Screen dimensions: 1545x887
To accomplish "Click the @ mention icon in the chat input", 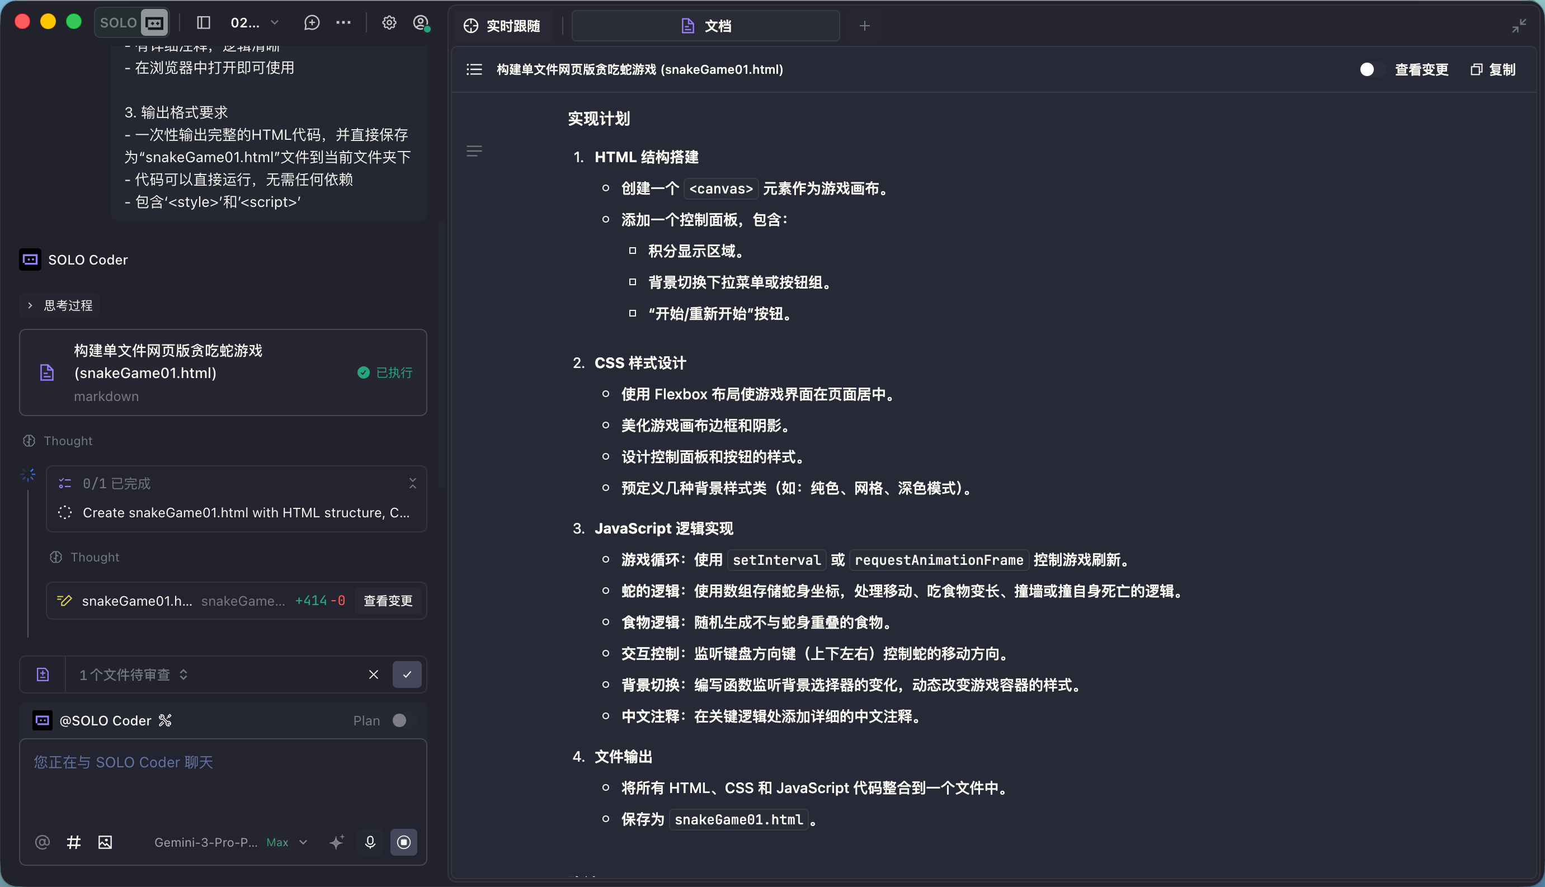I will click(42, 842).
